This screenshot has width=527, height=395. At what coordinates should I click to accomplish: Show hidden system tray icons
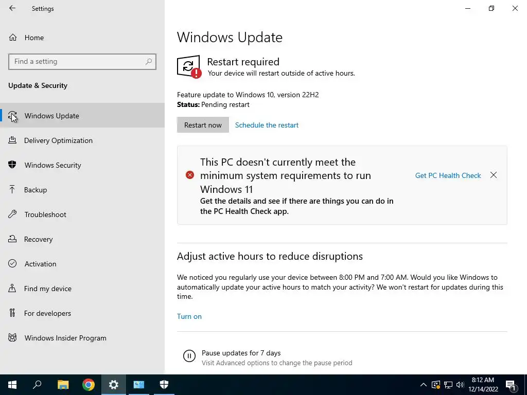point(424,385)
